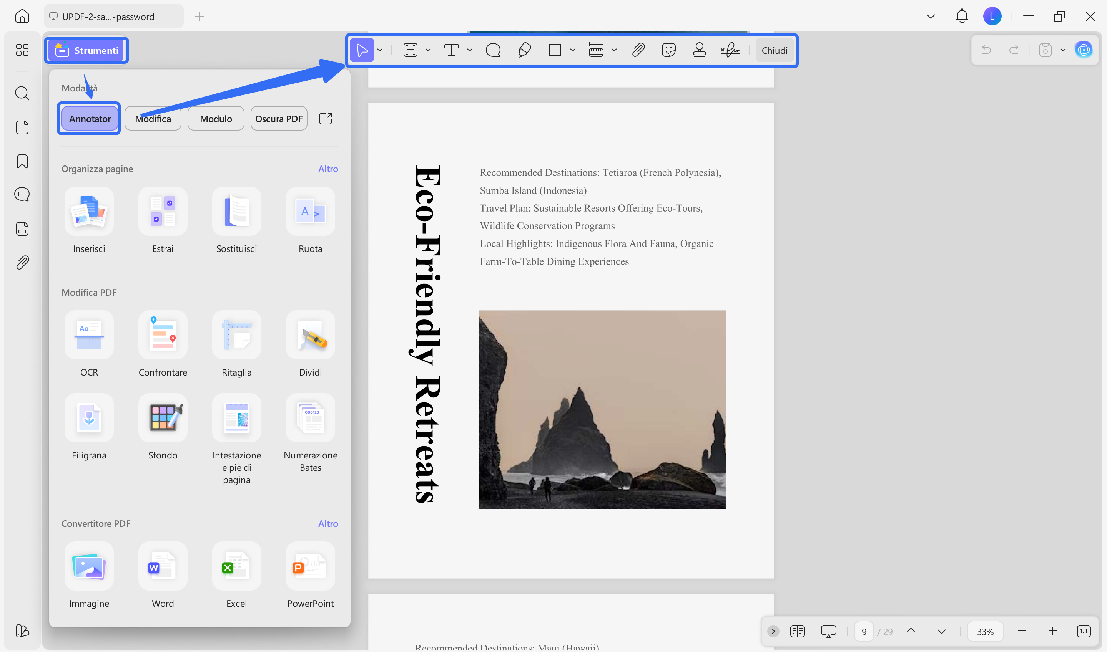
Task: Select the attach file tool
Action: (x=638, y=50)
